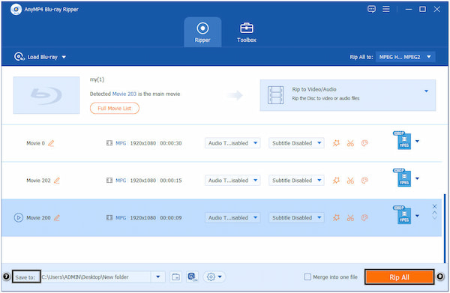Open the output folder icon
Screen dimensions: 450x293
click(175, 277)
